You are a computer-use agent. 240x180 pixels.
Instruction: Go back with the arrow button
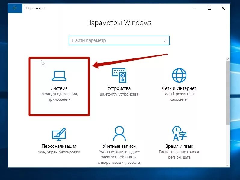15,8
